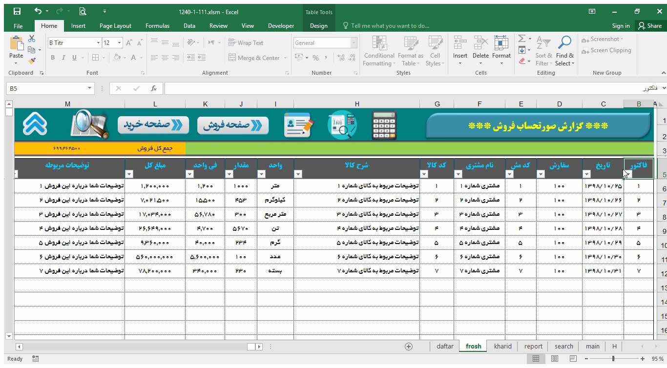Click the round report analysis icon

342,125
